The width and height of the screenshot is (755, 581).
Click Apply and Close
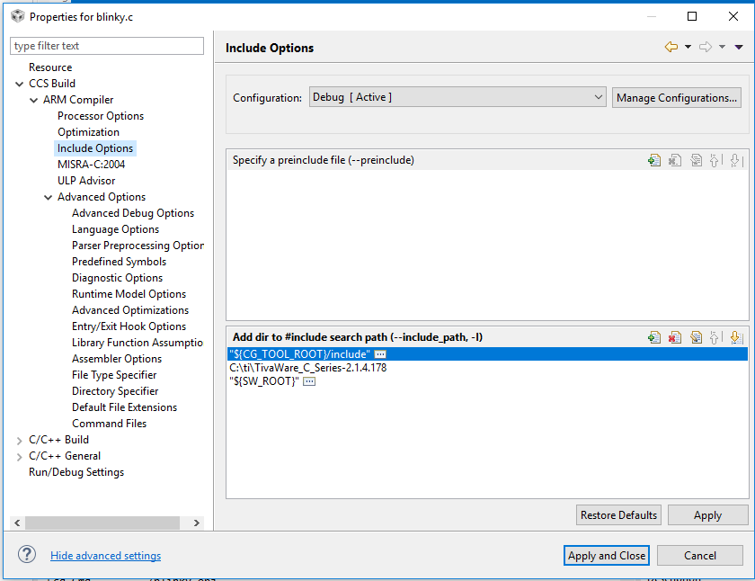[x=606, y=555]
